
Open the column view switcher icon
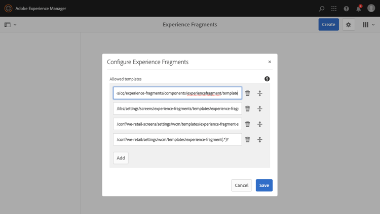(365, 25)
